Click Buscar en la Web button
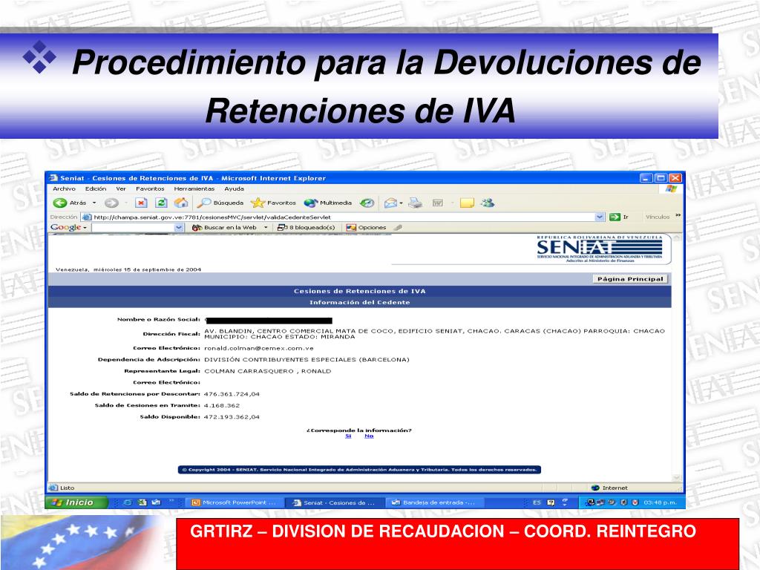The image size is (760, 570). click(x=225, y=227)
